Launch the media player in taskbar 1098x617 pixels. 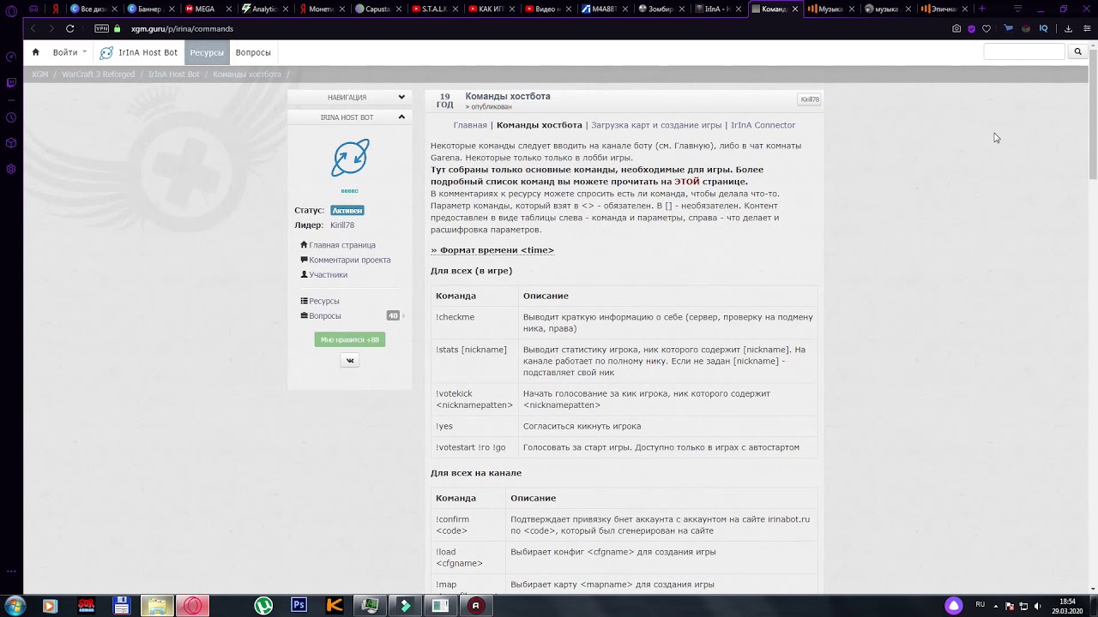49,606
